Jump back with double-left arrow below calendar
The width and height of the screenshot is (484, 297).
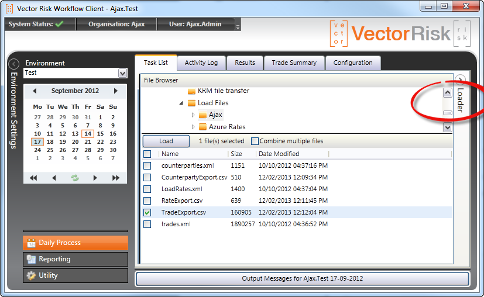click(x=33, y=178)
